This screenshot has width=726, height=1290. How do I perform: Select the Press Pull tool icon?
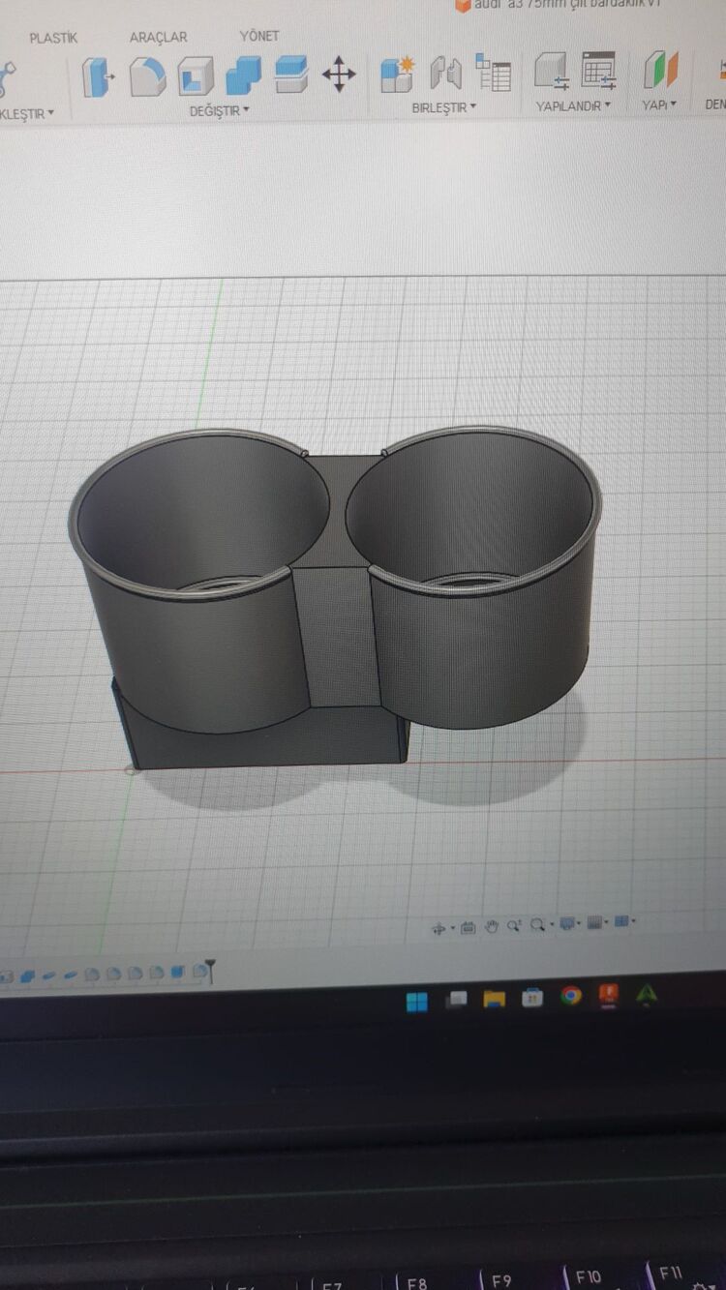pyautogui.click(x=97, y=76)
